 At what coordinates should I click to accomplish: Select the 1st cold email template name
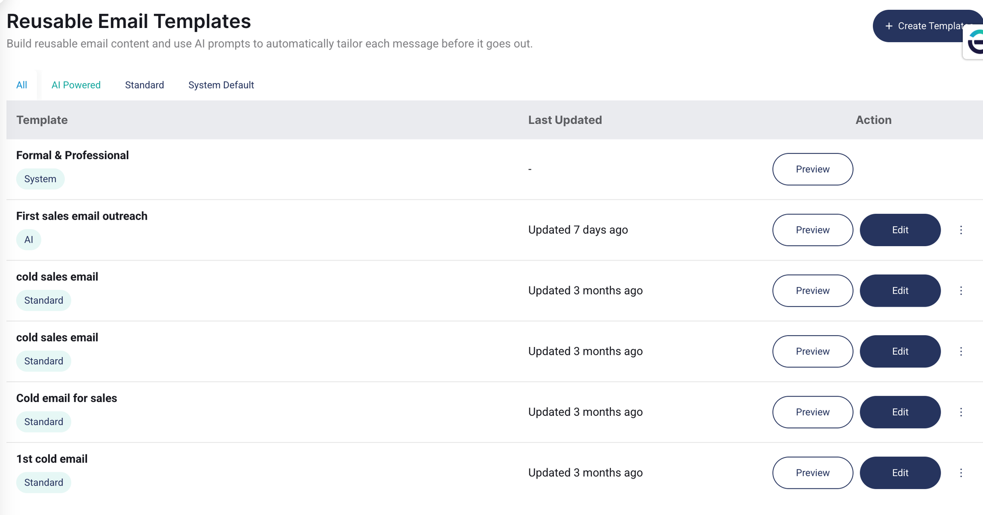pyautogui.click(x=52, y=459)
